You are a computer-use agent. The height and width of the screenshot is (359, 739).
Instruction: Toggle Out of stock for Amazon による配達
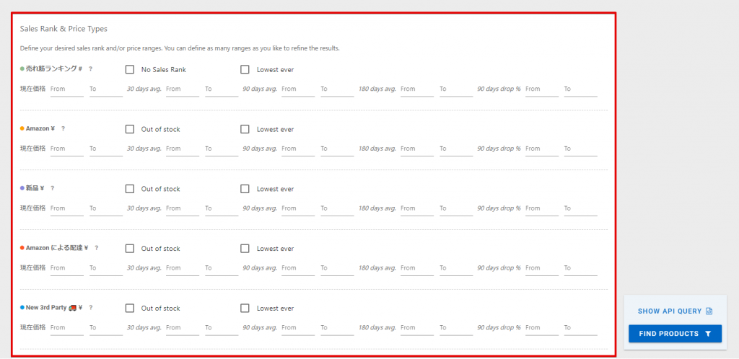[x=130, y=249]
